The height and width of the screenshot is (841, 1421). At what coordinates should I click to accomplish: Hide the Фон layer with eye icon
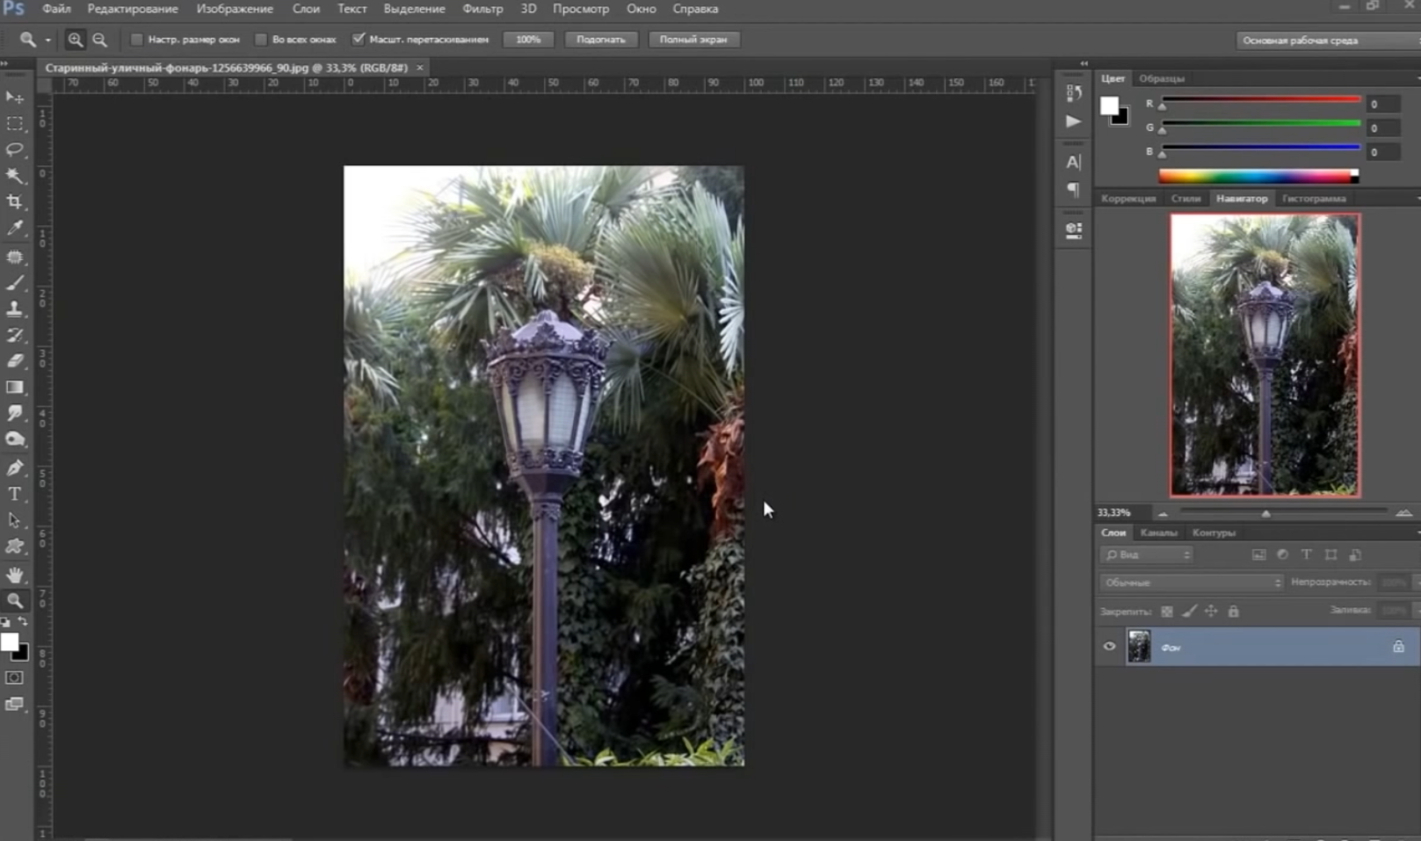tap(1109, 647)
